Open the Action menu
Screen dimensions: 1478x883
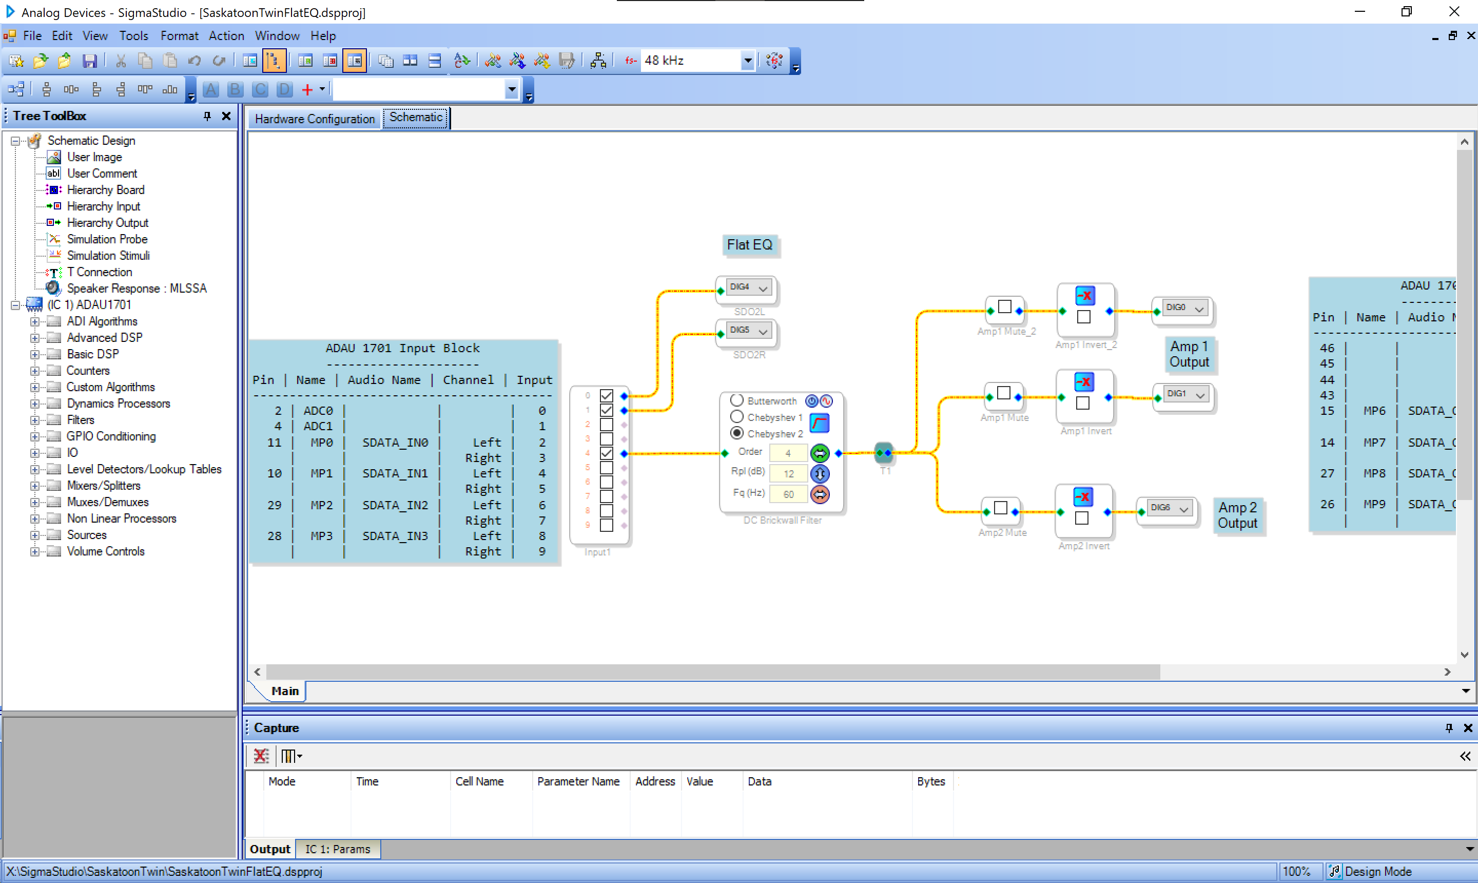(x=226, y=36)
